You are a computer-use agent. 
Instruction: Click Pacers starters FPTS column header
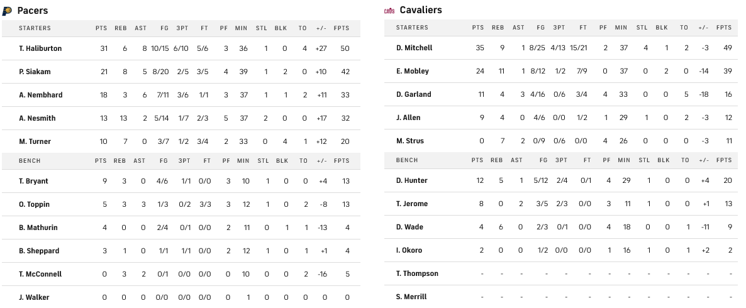pos(344,28)
